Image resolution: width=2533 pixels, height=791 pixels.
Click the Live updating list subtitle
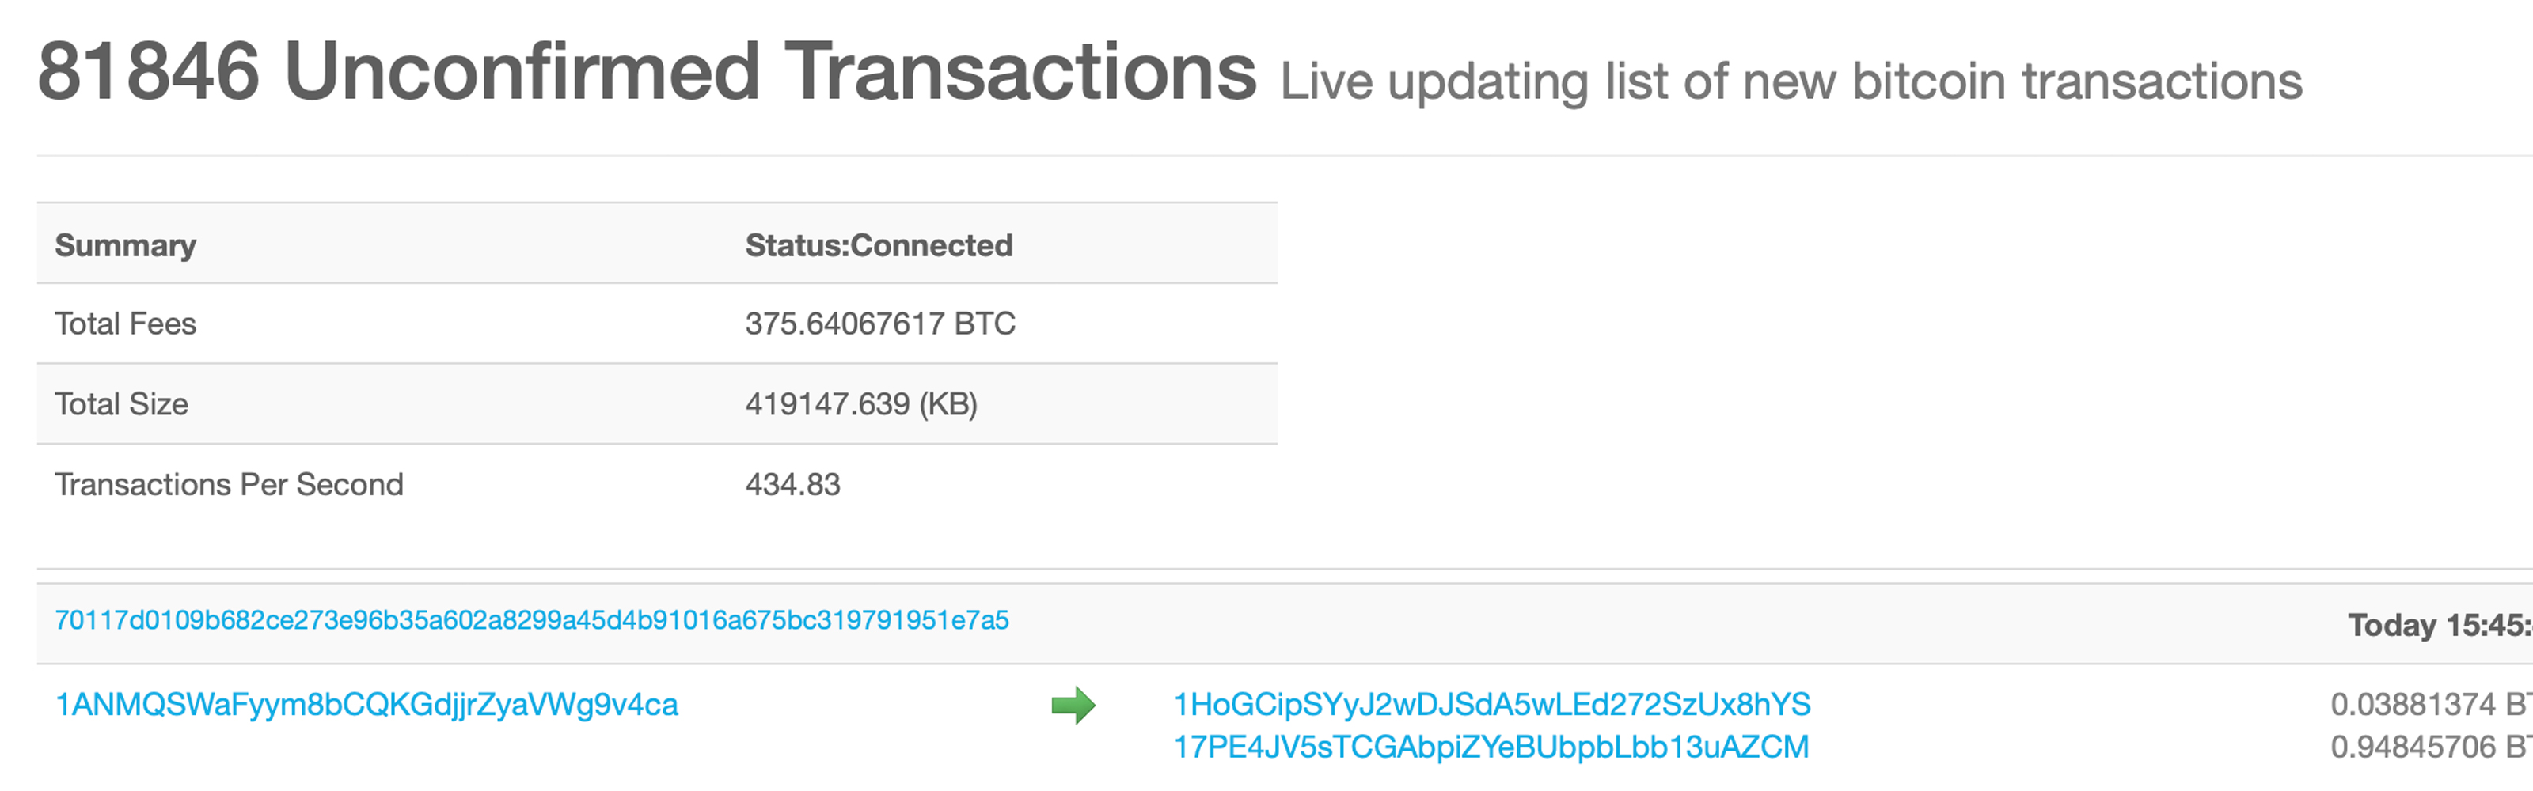click(x=1790, y=81)
